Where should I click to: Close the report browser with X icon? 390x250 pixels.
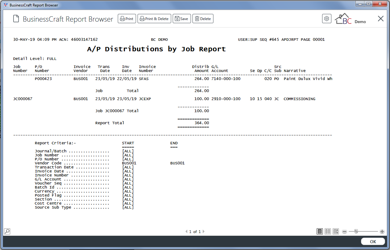(x=381, y=19)
